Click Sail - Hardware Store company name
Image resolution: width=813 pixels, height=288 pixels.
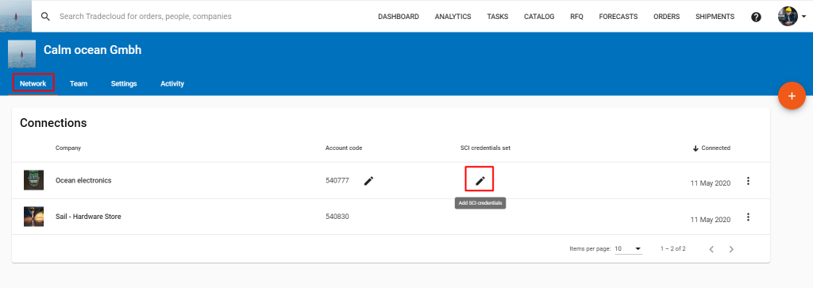88,217
